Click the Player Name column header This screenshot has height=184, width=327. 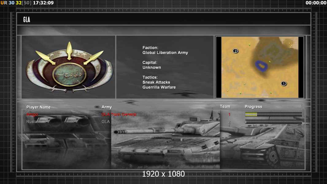[x=38, y=107]
